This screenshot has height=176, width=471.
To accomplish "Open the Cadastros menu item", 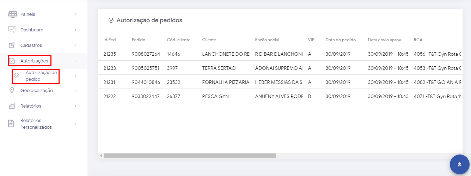I will (31, 45).
